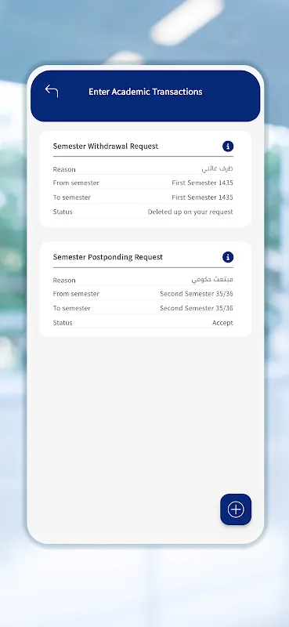Tap From semester label in postponing card
This screenshot has height=627, width=289.
click(x=76, y=294)
